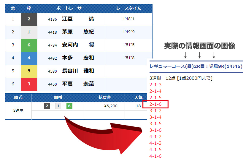Click the black lane 2 badge beside 江夏 満
This screenshot has height=166, width=243.
(x=29, y=19)
